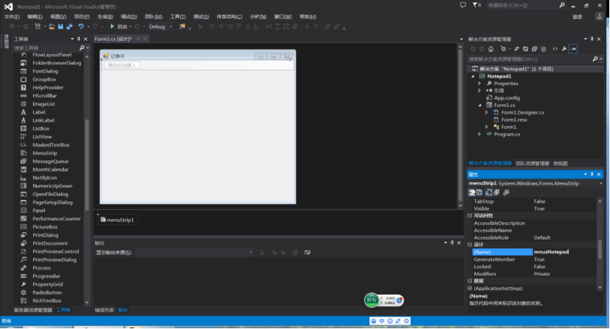Select RichTextBox in the toolbox
Viewport: 610px width, 329px height.
pyautogui.click(x=47, y=300)
